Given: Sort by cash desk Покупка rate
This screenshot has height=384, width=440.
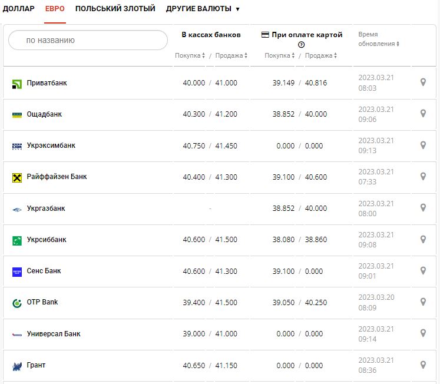Looking at the screenshot, I should 190,55.
